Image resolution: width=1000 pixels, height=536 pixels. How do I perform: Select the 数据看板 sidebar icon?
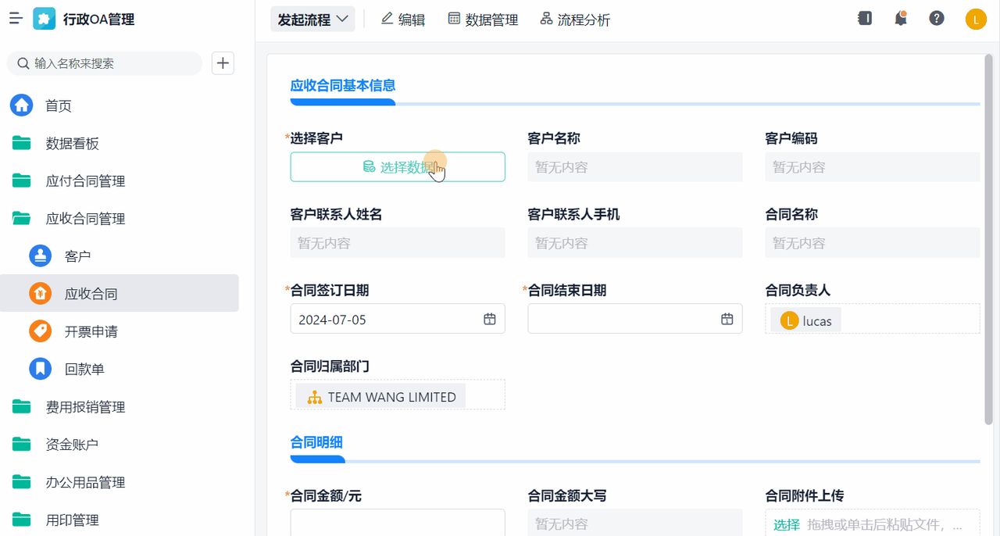[21, 143]
